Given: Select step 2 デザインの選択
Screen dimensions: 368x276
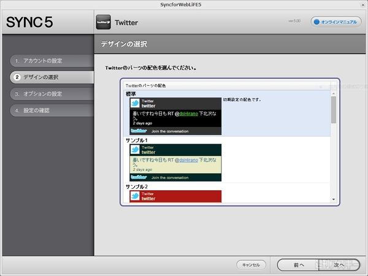Looking at the screenshot, I should pos(52,77).
